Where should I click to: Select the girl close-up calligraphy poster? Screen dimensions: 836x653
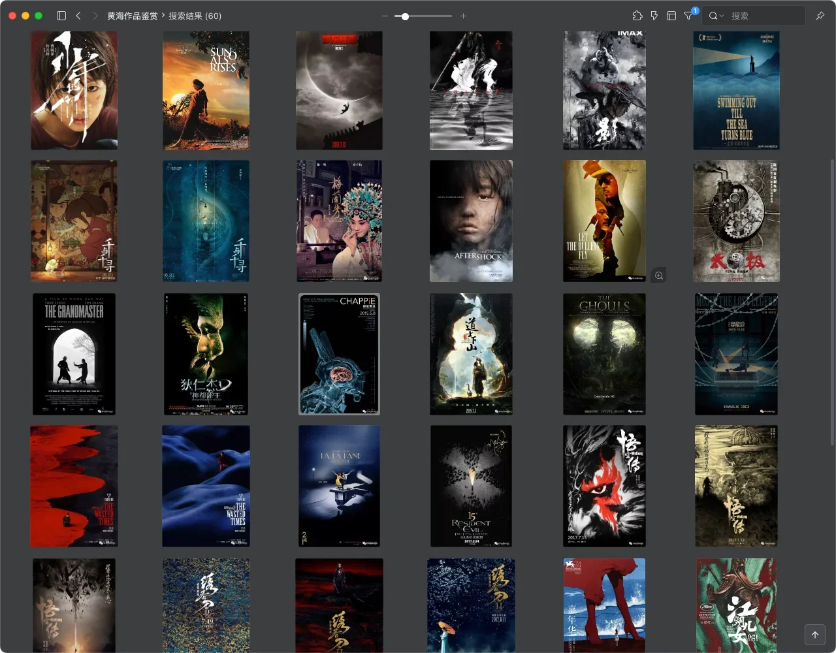pyautogui.click(x=74, y=91)
